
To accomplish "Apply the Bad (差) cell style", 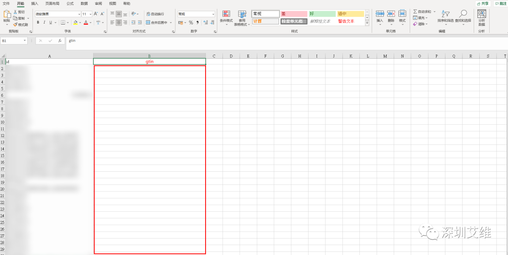I will point(294,14).
